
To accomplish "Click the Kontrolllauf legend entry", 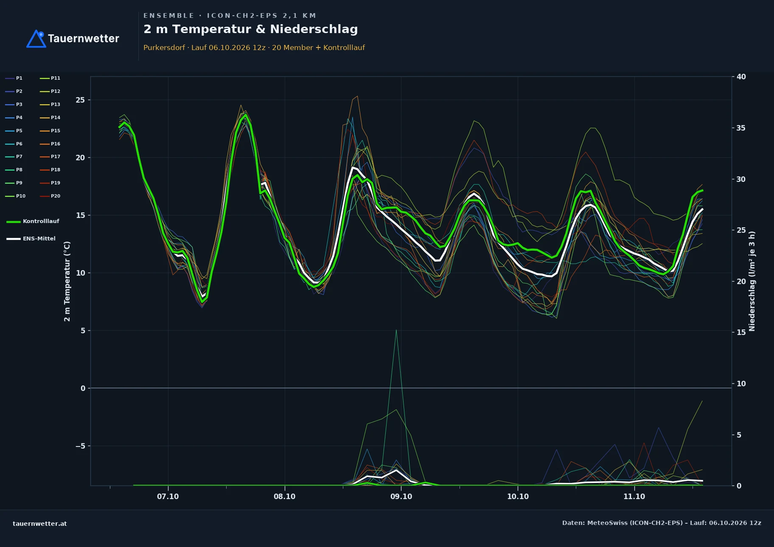I will [33, 221].
